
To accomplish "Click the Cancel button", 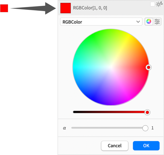I will click(114, 146).
